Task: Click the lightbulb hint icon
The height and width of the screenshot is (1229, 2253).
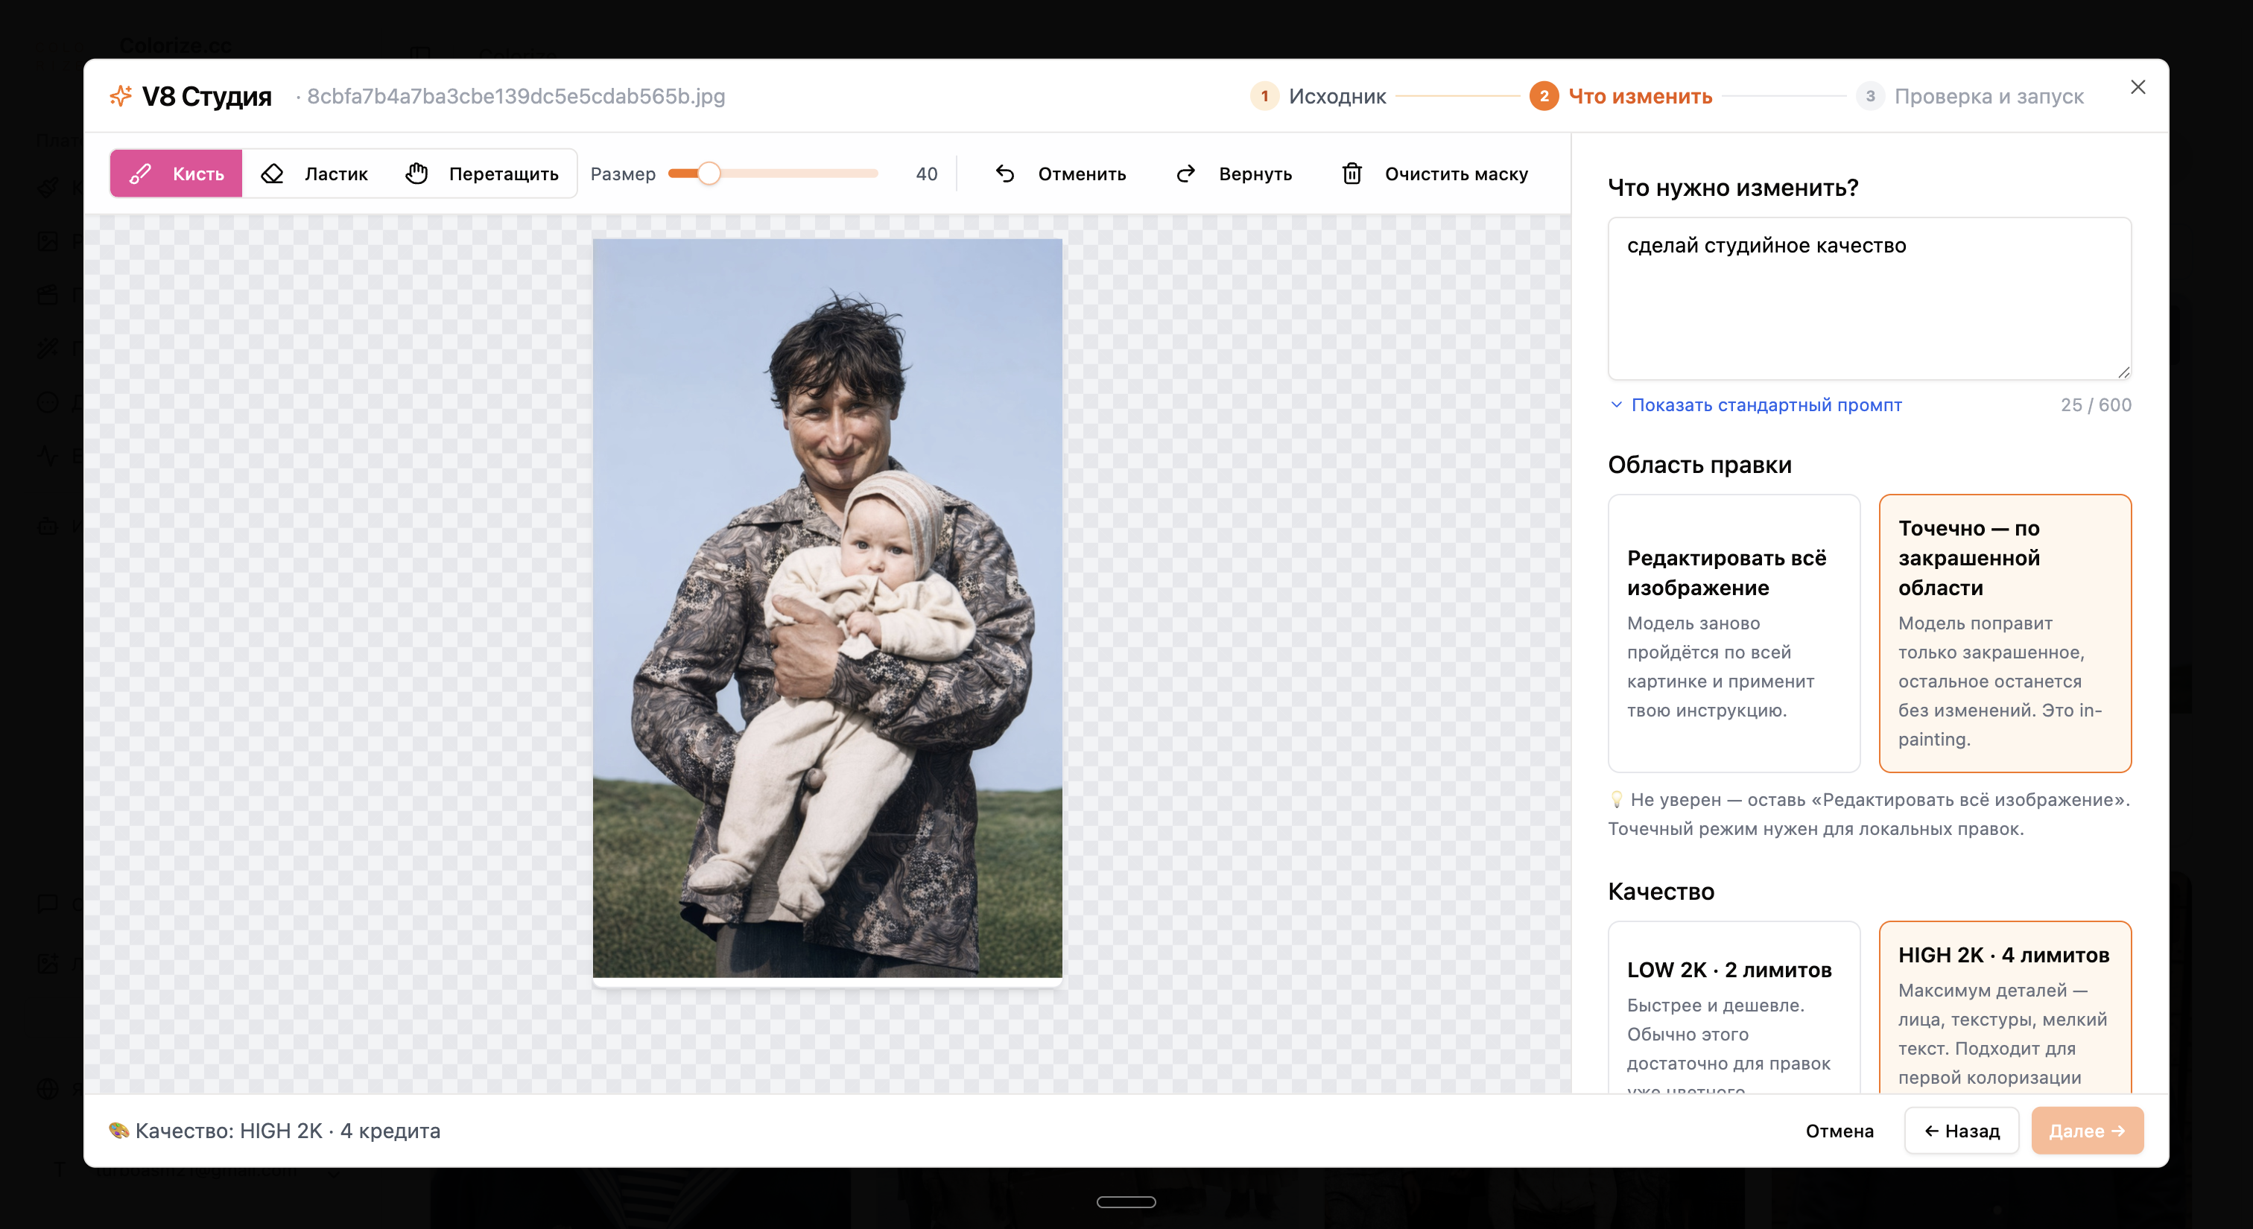Action: point(1616,799)
